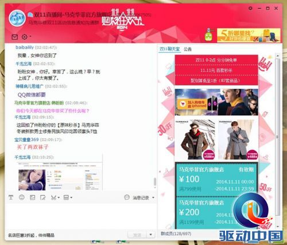Select the scissors screenshot tool
This screenshot has height=245, width=287.
53,197
